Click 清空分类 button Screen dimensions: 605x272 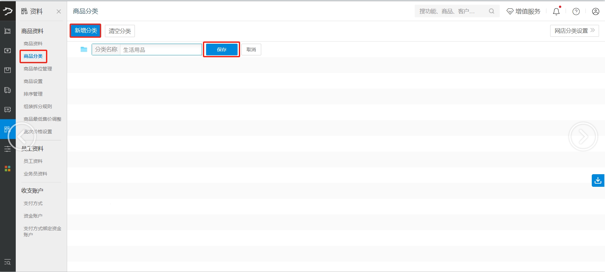point(120,31)
